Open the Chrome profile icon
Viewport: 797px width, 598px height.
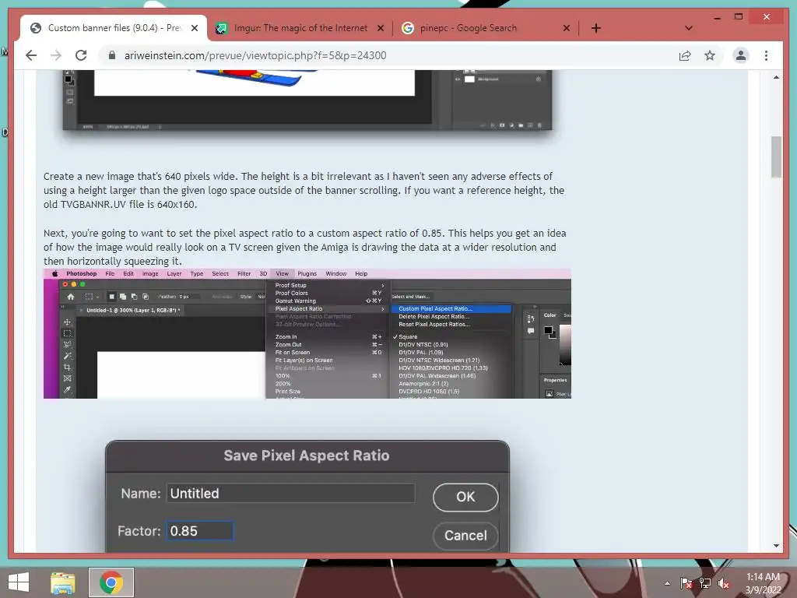741,55
